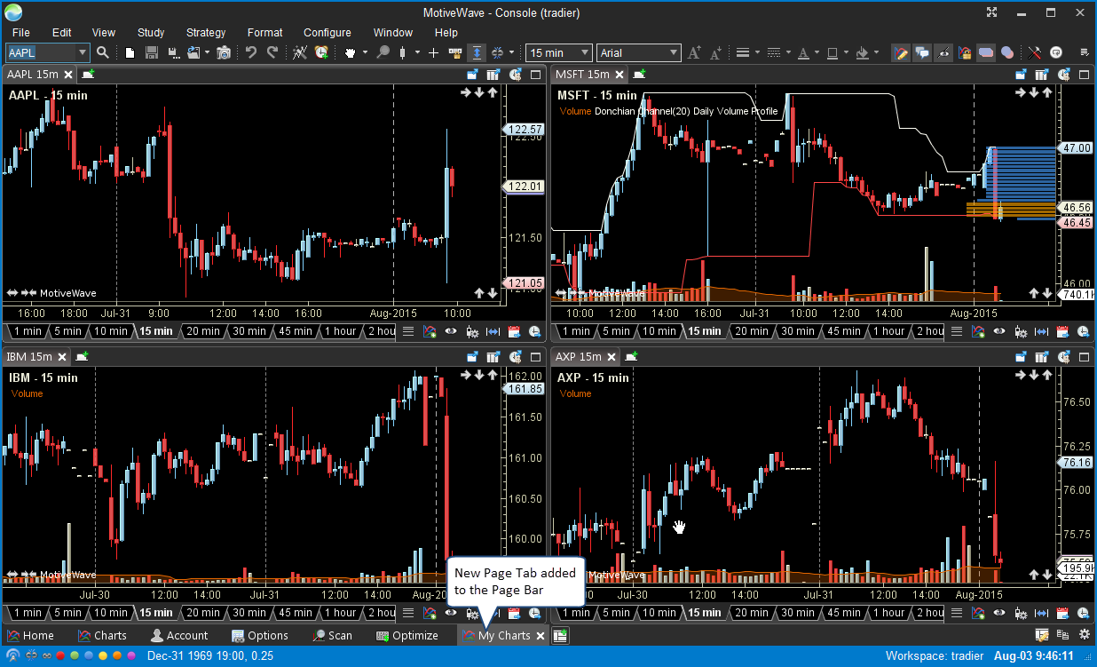Increase font size

694,52
